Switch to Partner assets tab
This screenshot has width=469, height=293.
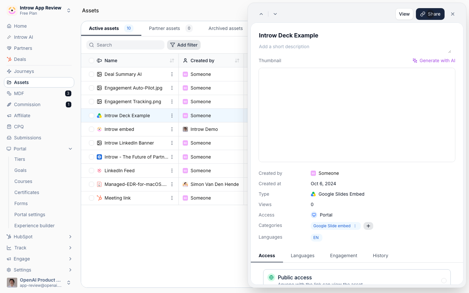click(x=171, y=28)
